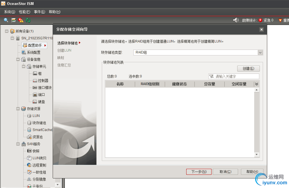
Task: Open the 资源池 tree item
Action: point(35,137)
